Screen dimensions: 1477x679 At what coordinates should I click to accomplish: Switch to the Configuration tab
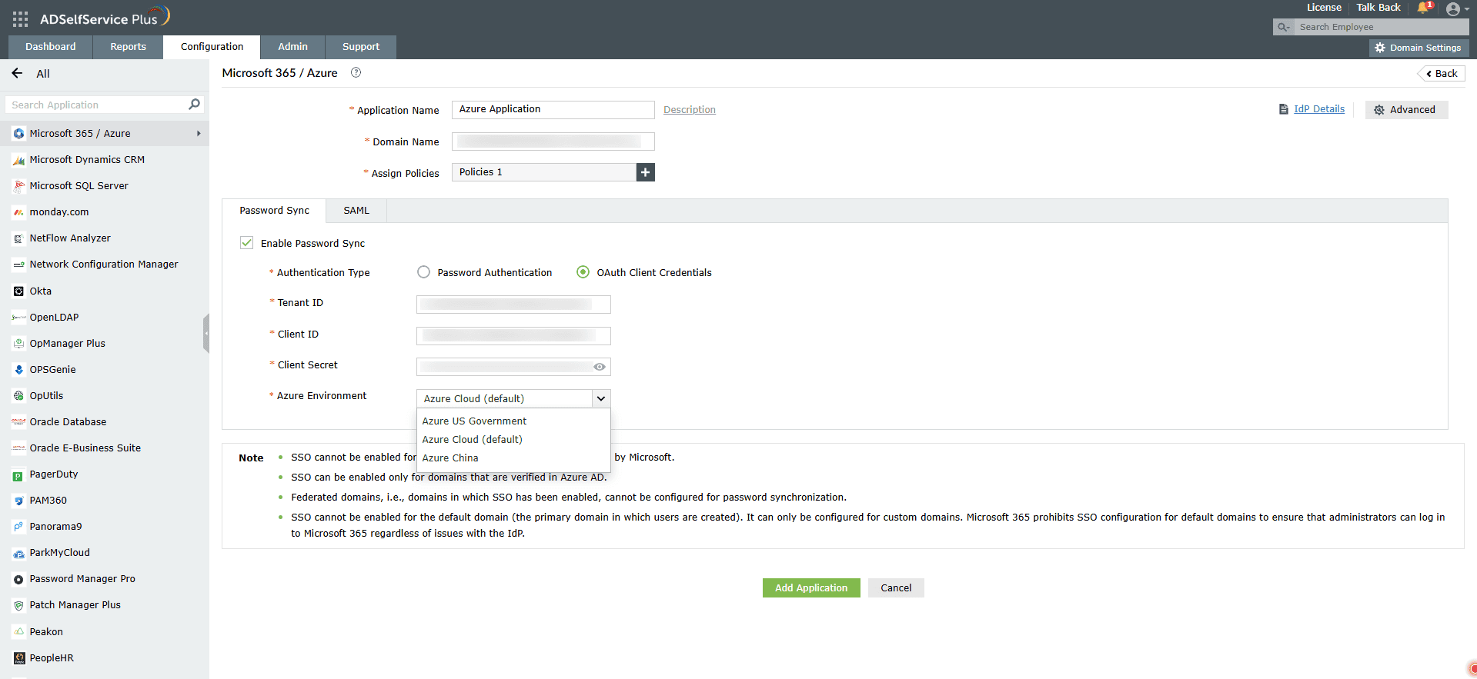point(212,47)
